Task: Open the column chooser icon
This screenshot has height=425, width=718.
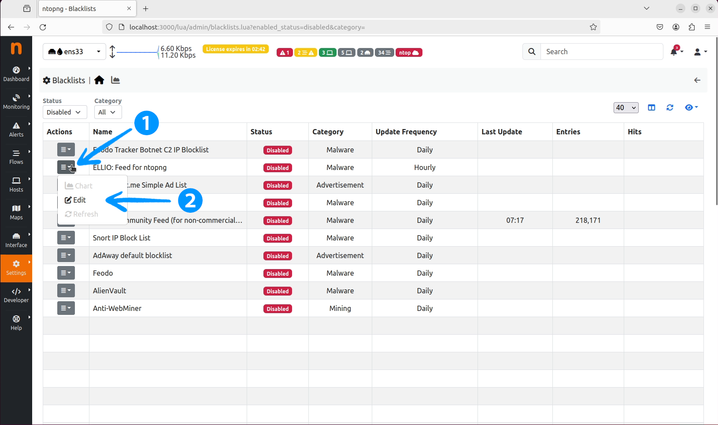Action: pos(651,107)
